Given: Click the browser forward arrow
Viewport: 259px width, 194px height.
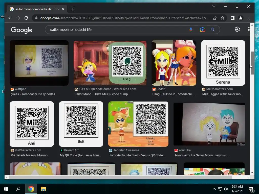Looking at the screenshot, I should coord(18,18).
